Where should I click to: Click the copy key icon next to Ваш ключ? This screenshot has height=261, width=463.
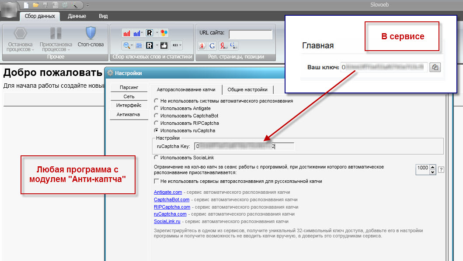435,67
